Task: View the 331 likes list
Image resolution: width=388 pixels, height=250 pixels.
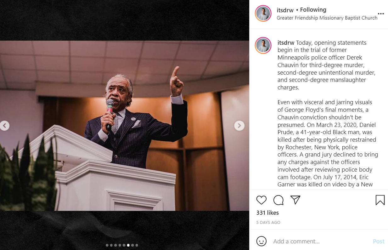Action: [x=267, y=213]
